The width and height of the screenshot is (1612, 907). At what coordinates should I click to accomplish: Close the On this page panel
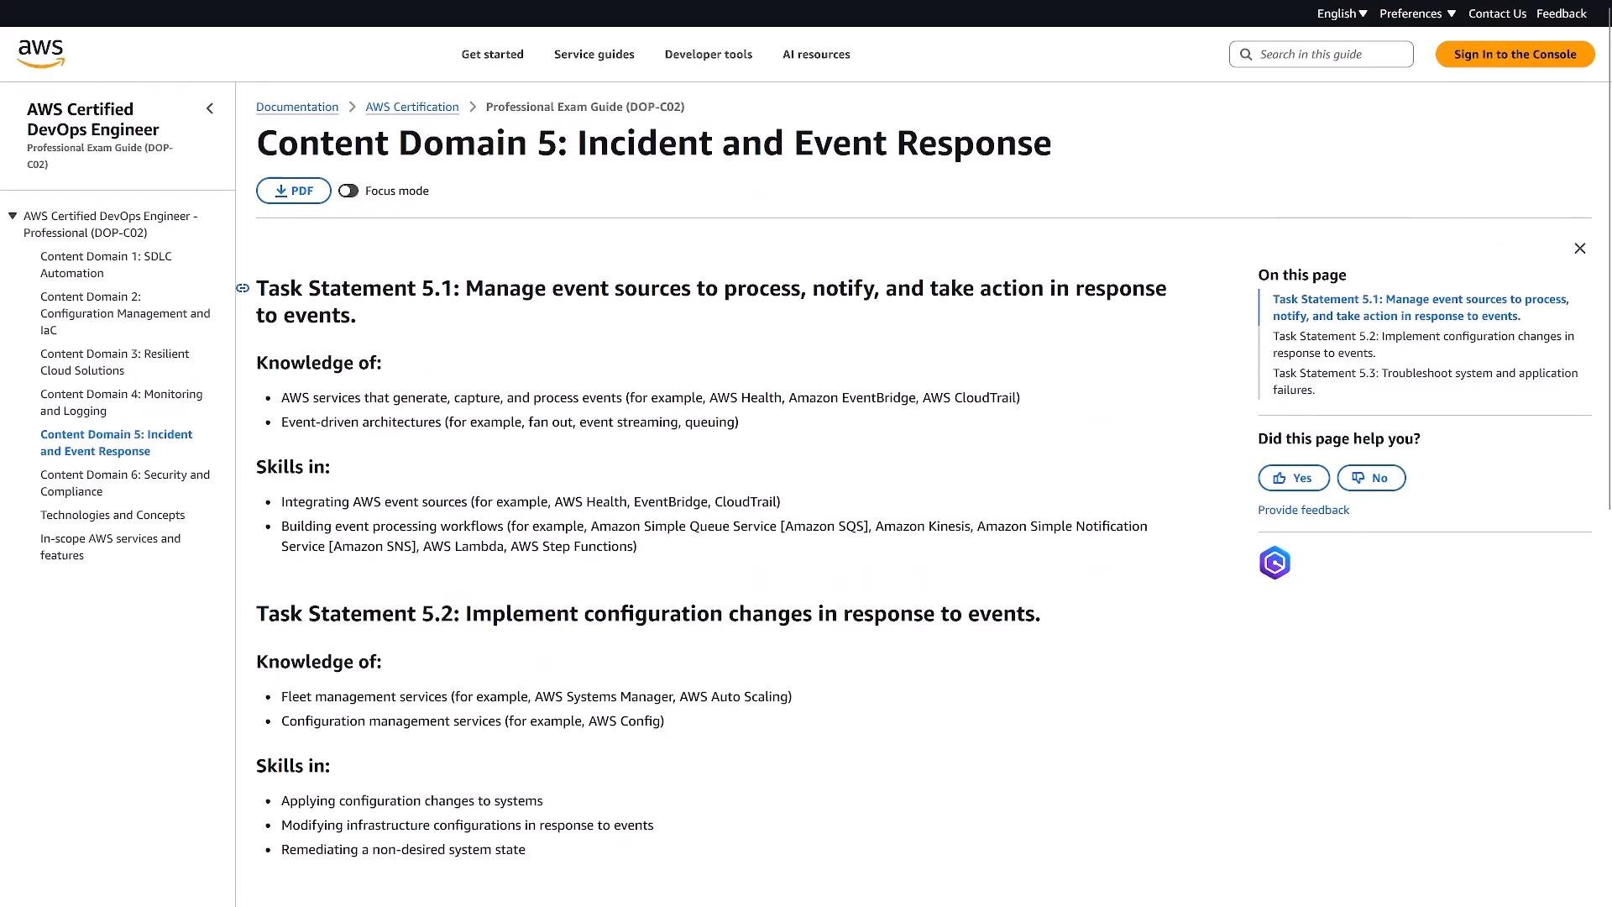(1580, 249)
